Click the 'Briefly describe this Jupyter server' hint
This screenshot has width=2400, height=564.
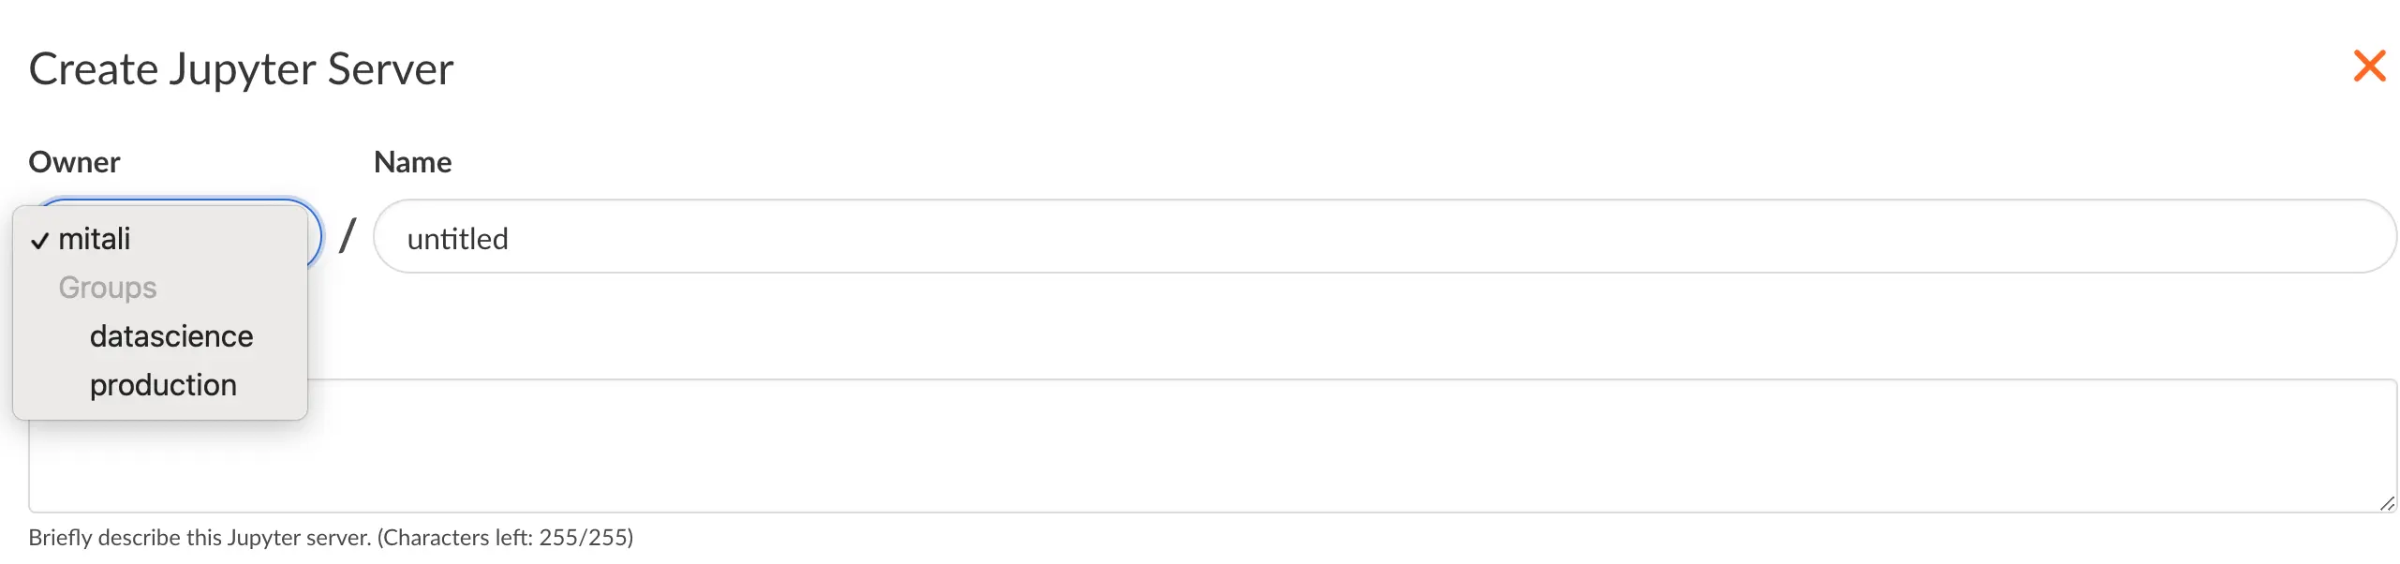click(x=200, y=538)
